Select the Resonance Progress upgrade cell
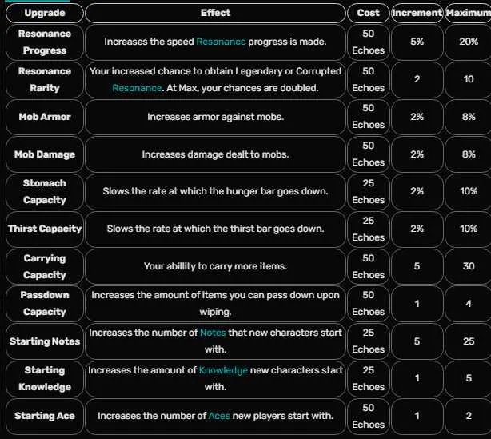491x439 pixels. [x=45, y=42]
